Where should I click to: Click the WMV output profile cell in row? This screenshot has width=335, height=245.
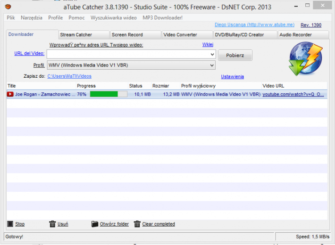[x=221, y=94]
